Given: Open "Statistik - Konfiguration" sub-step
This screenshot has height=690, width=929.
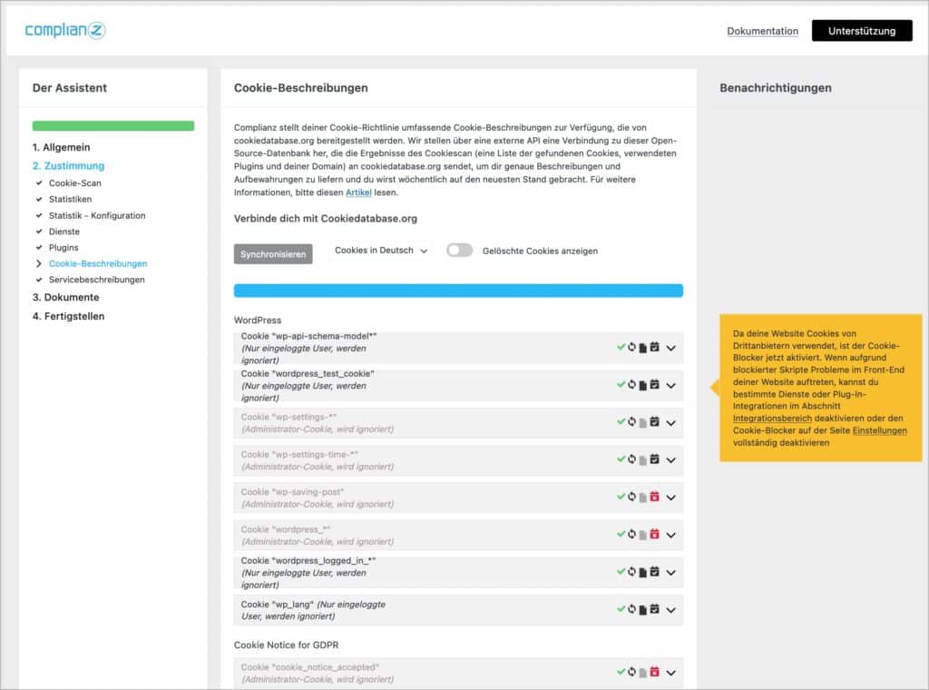Looking at the screenshot, I should click(x=97, y=215).
